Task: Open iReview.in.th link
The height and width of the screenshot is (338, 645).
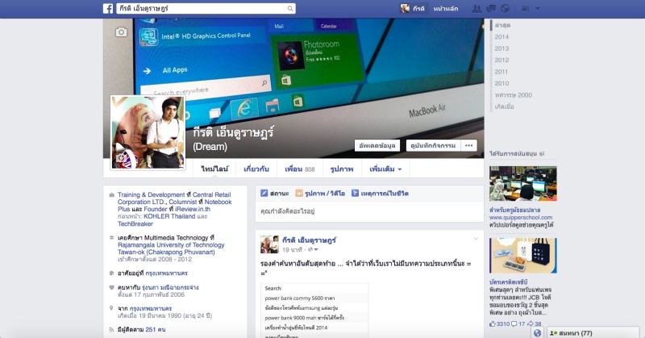Action: [x=193, y=209]
